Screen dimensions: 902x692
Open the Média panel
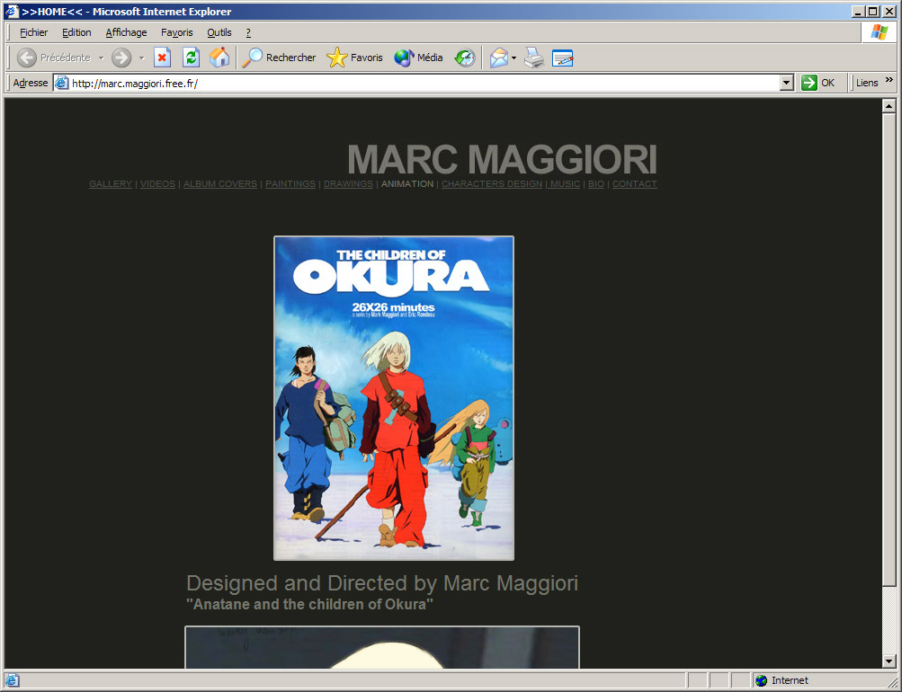418,58
